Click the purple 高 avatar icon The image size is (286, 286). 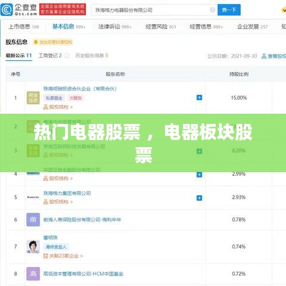point(33,273)
